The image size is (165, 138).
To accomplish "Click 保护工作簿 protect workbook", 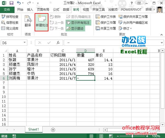I will 106,23.
